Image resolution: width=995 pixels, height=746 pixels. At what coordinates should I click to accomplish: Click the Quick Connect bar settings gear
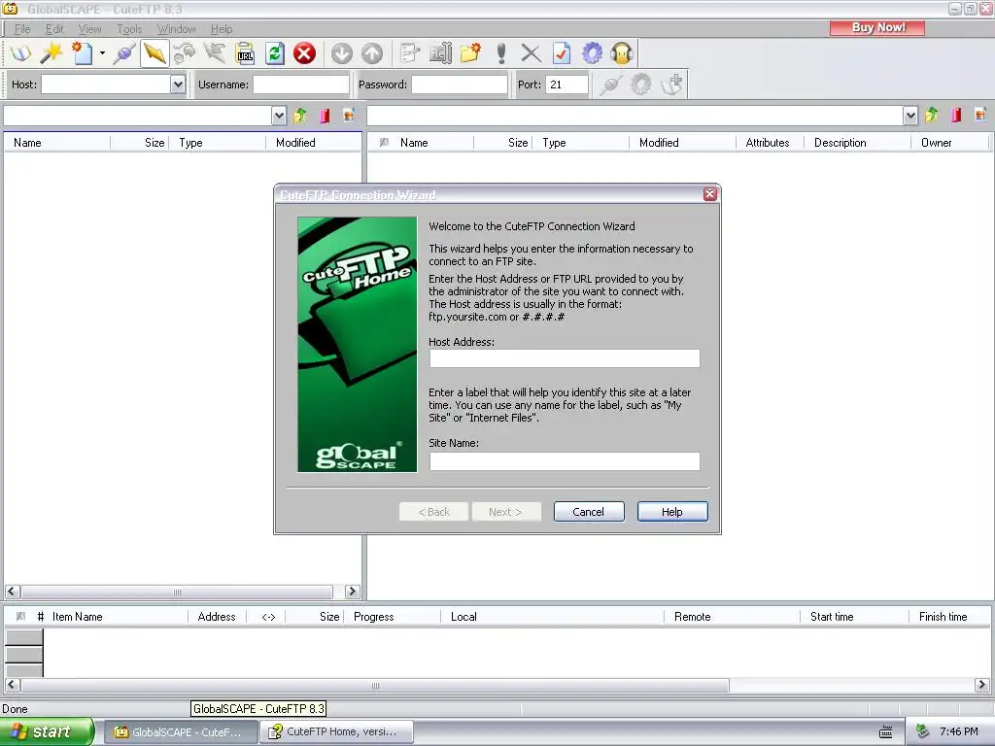(641, 85)
